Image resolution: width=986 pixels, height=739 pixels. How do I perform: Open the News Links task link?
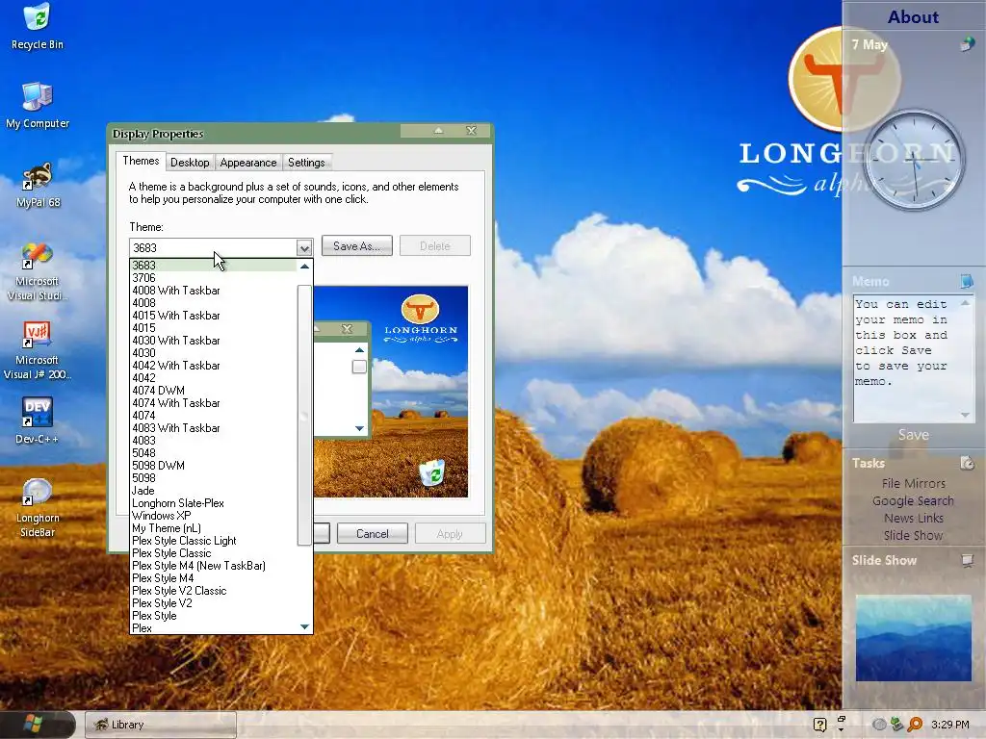pyautogui.click(x=913, y=518)
